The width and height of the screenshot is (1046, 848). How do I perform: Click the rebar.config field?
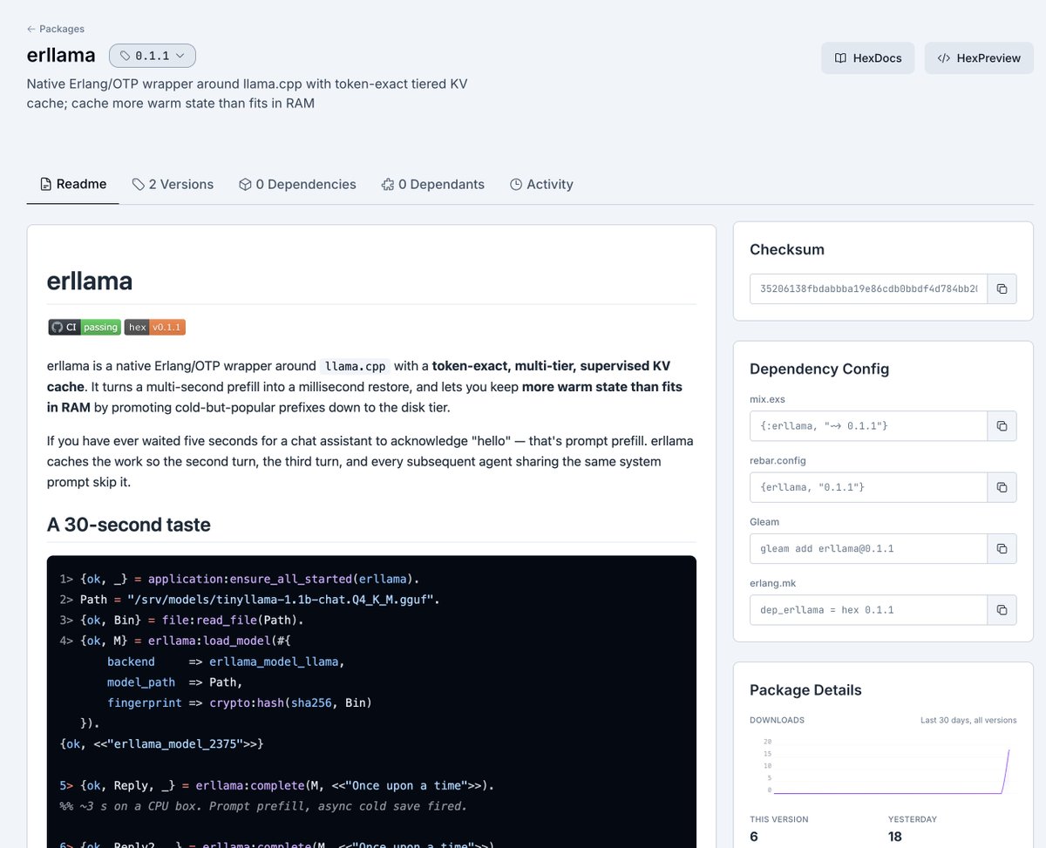click(x=868, y=487)
